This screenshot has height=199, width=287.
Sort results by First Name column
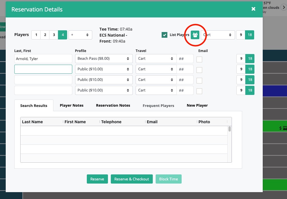(x=81, y=122)
